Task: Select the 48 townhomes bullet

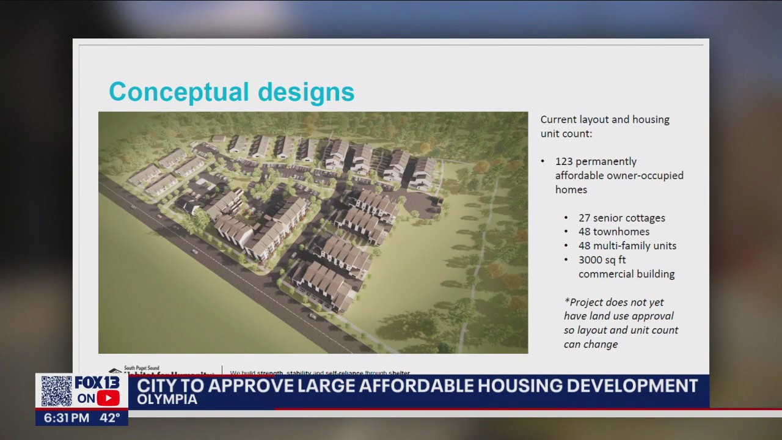Action: click(613, 232)
